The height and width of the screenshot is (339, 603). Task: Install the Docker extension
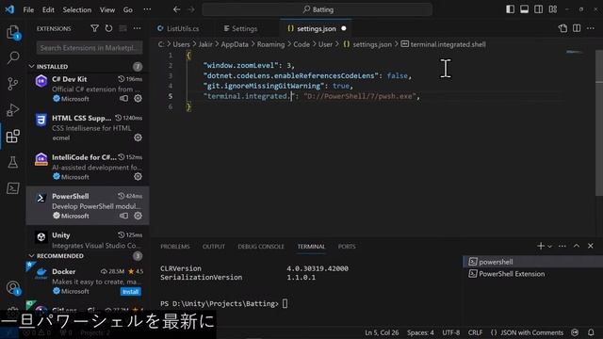coord(130,292)
